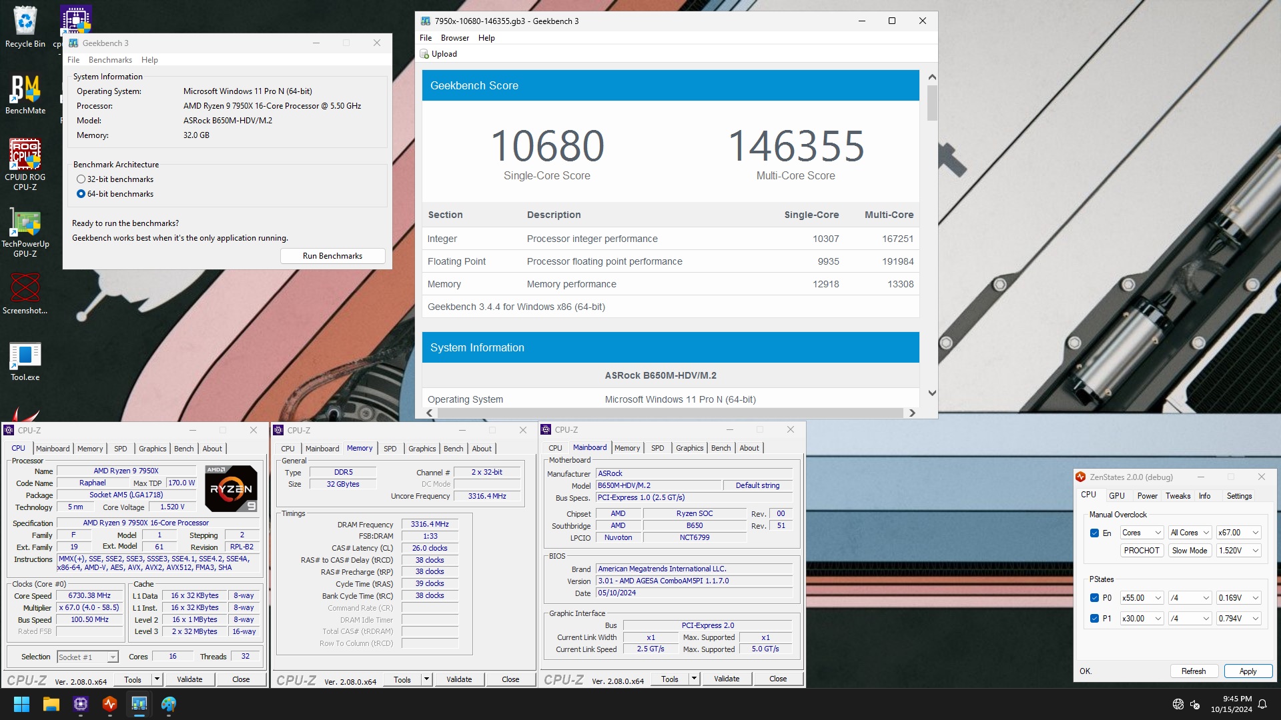This screenshot has height=720, width=1281.
Task: Click scroll down arrow in Geekbench results
Action: pyautogui.click(x=932, y=393)
